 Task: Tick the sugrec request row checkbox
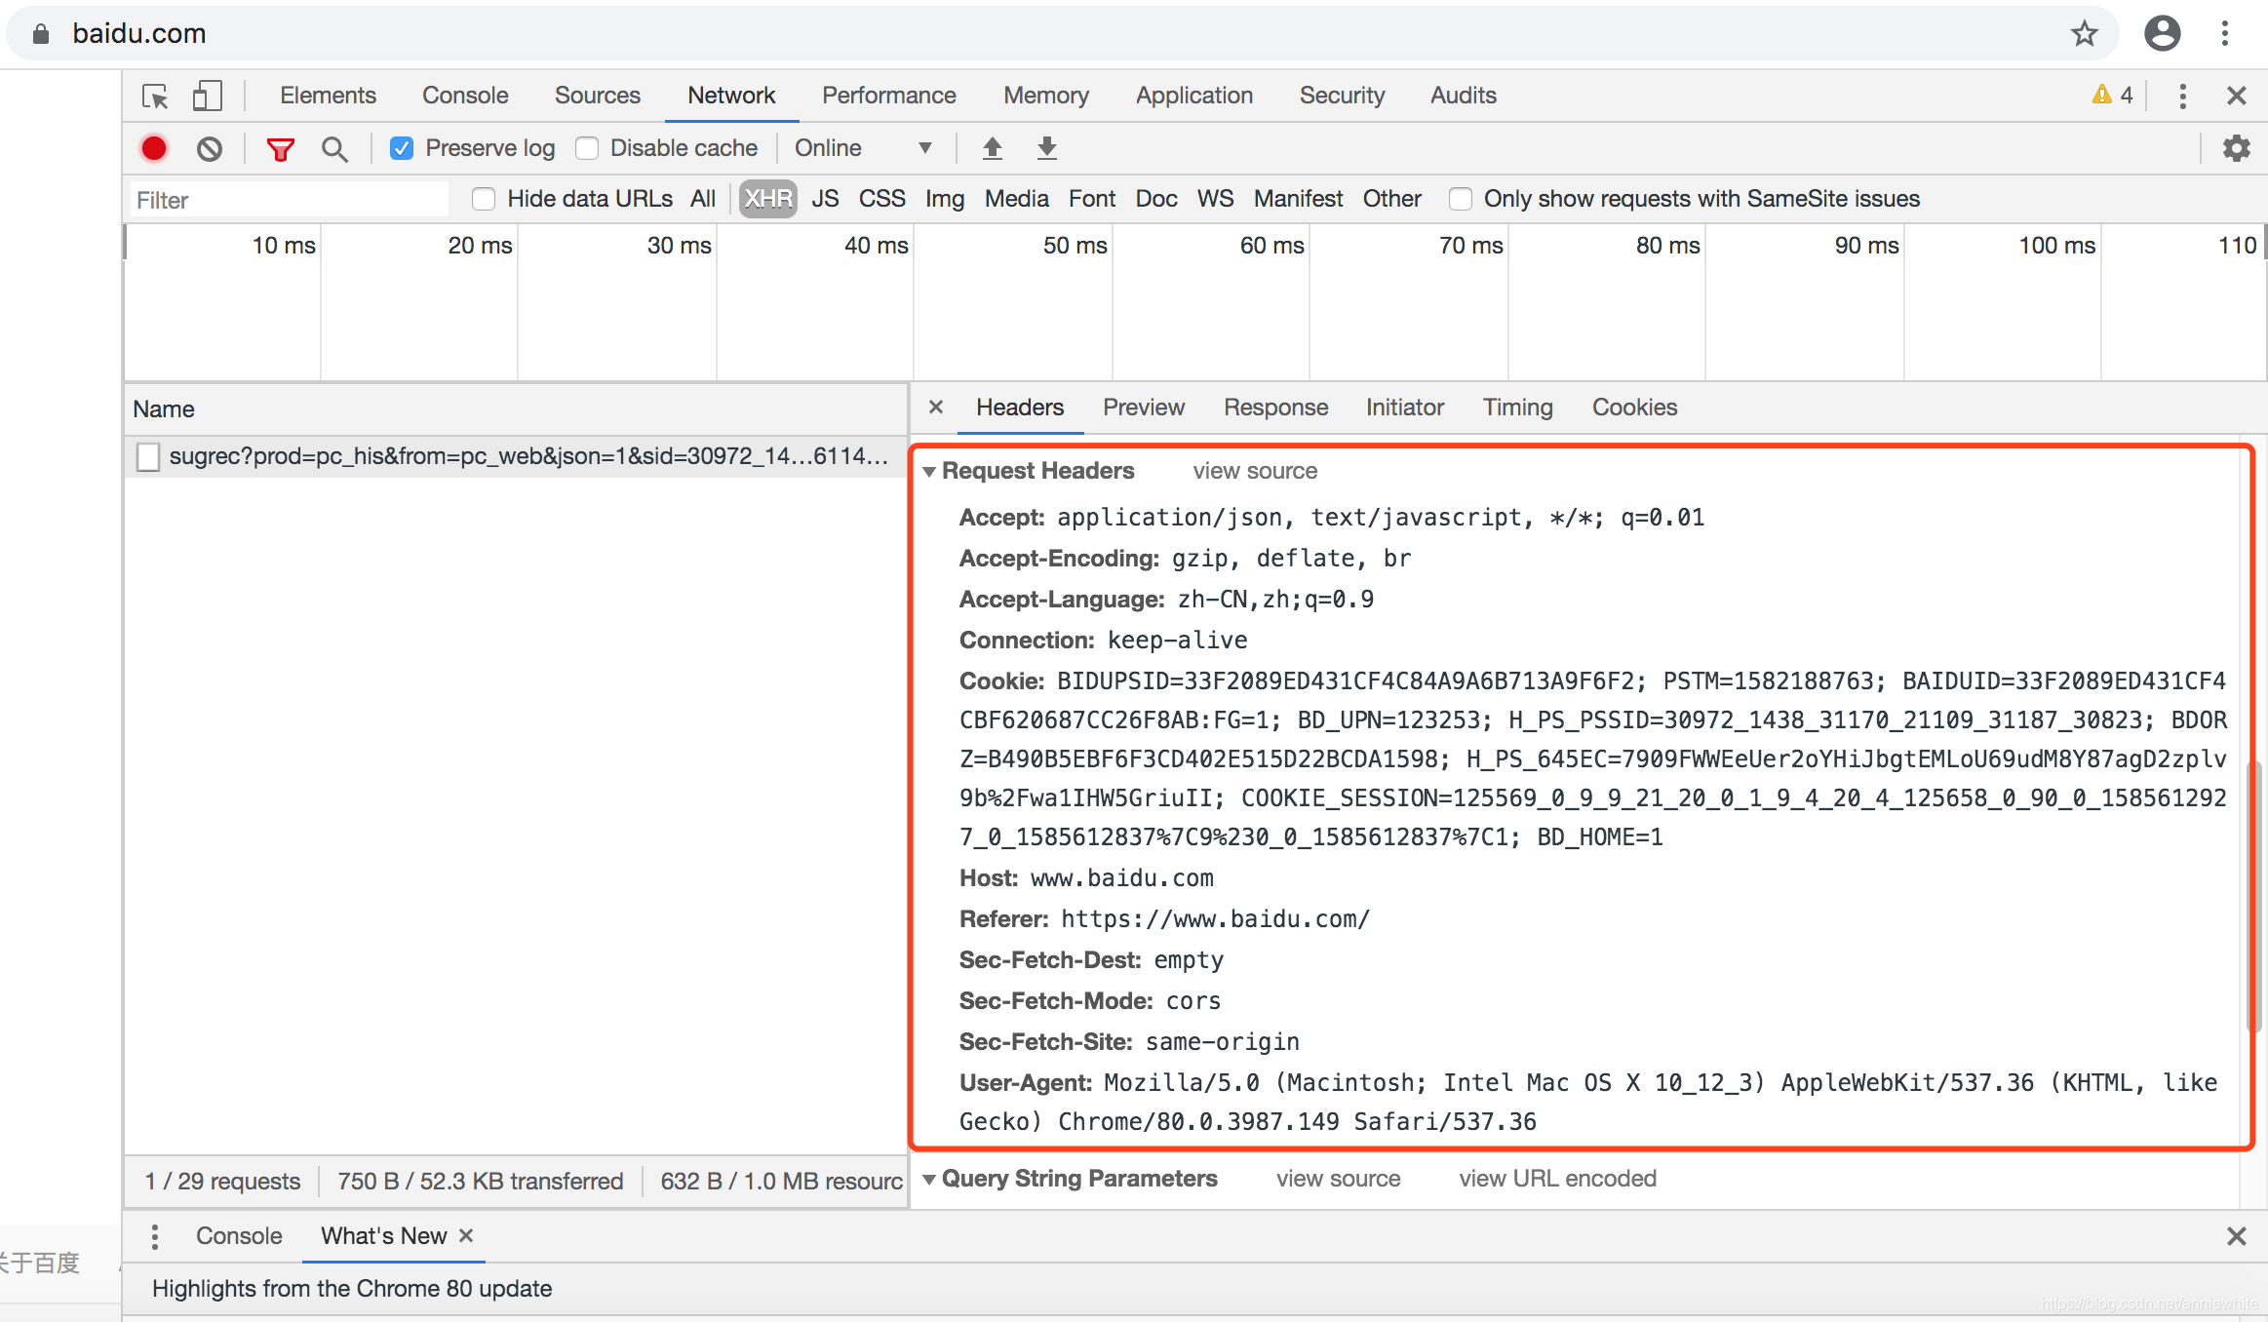tap(148, 456)
